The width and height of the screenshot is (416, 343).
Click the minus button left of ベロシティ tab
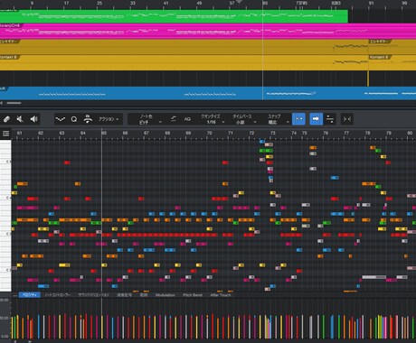tap(15, 295)
